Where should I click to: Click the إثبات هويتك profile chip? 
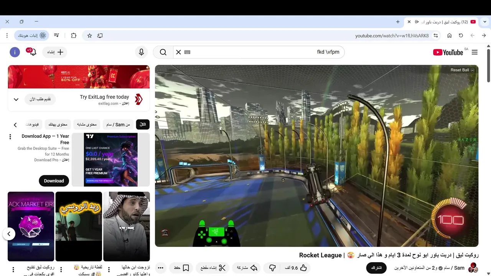click(x=32, y=35)
